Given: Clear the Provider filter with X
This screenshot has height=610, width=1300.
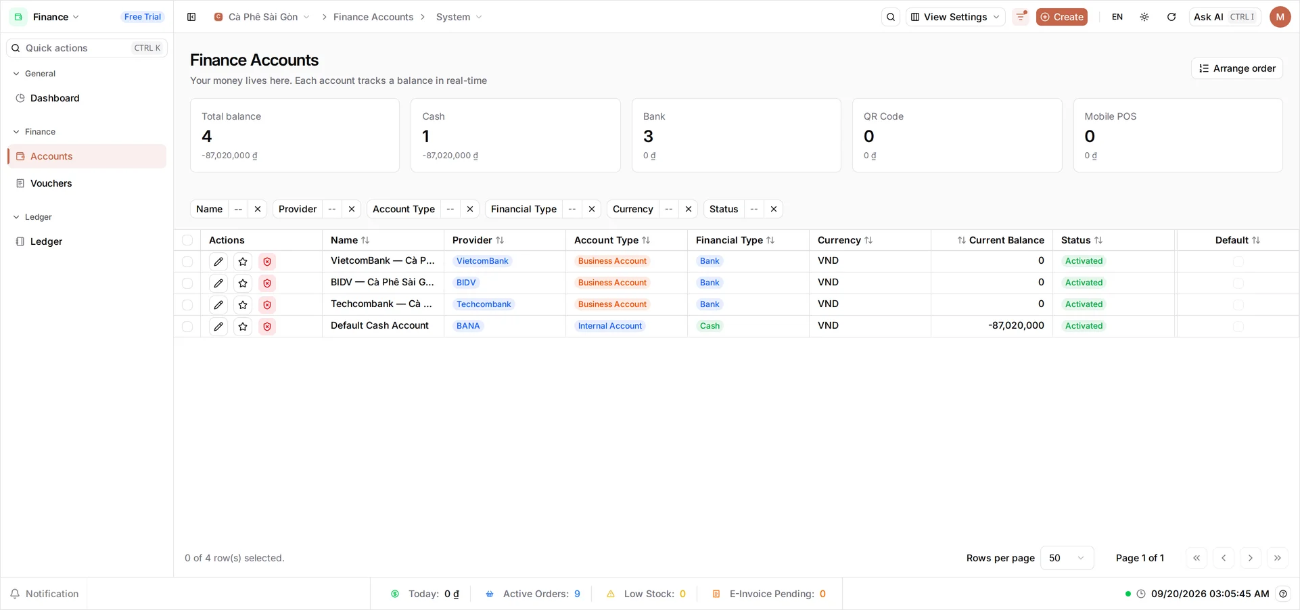Looking at the screenshot, I should [352, 209].
